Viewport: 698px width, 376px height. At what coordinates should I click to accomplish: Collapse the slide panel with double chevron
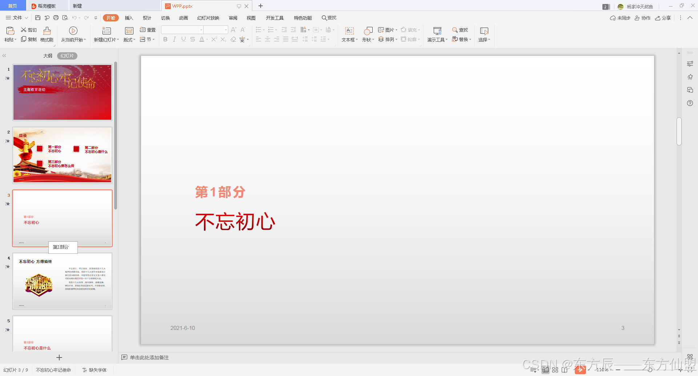[x=4, y=56]
